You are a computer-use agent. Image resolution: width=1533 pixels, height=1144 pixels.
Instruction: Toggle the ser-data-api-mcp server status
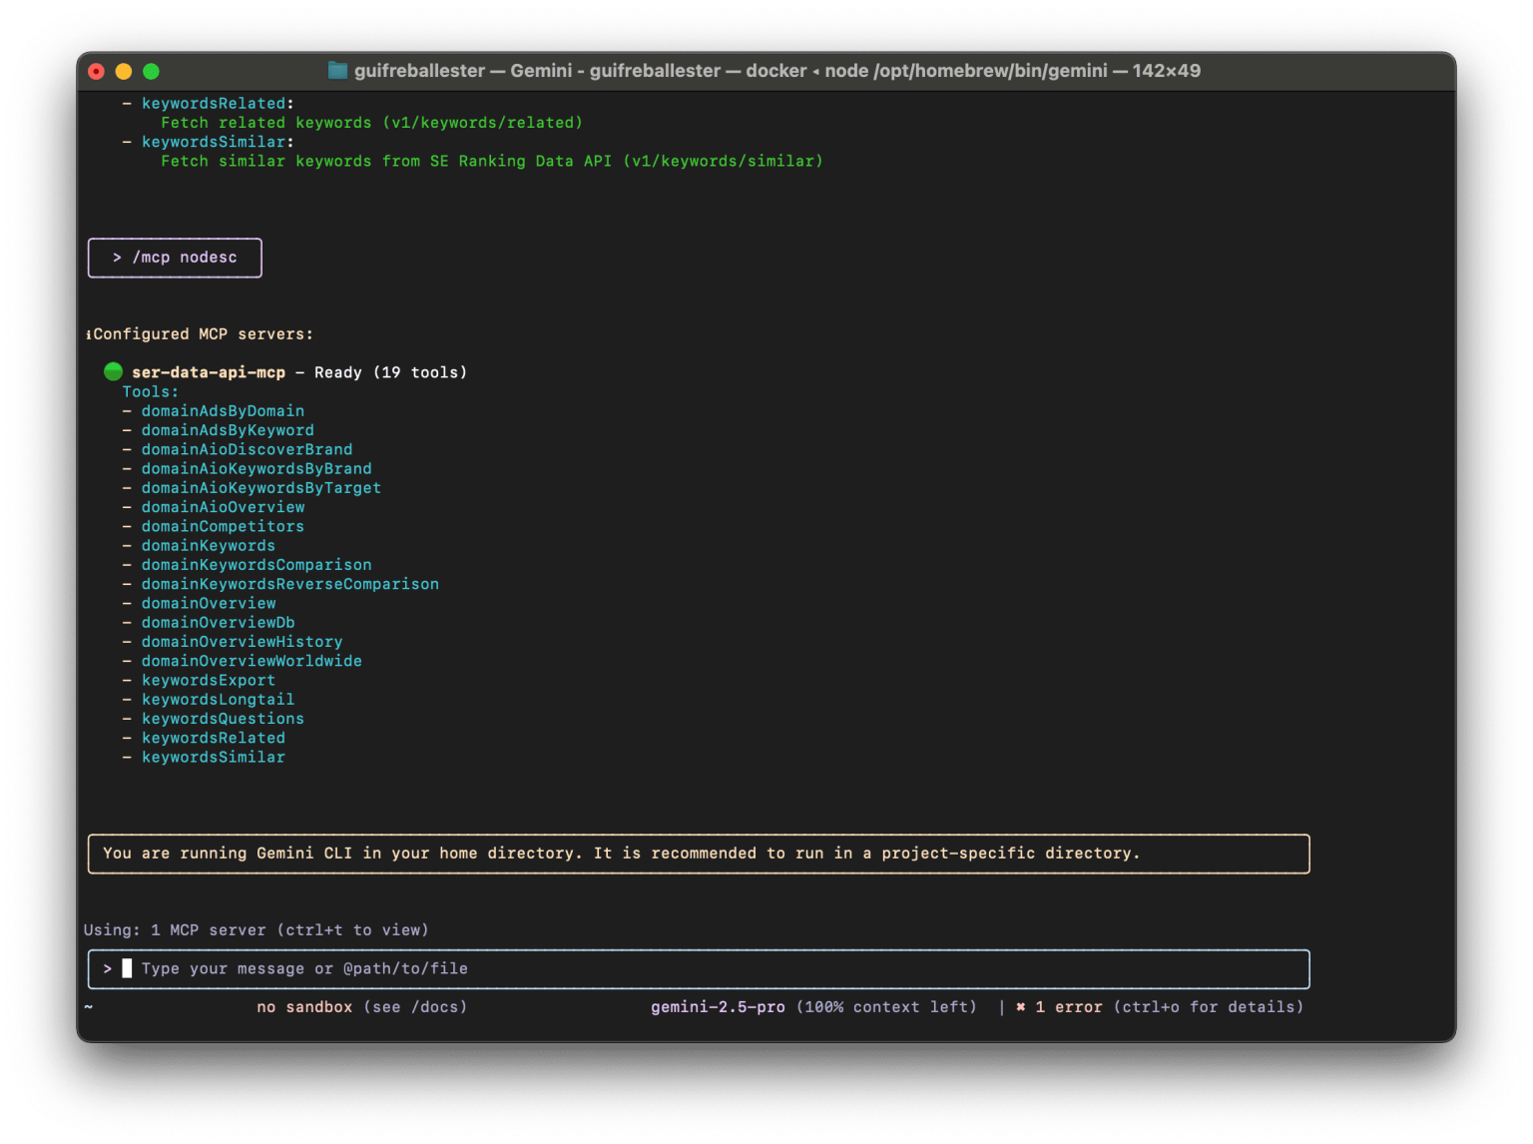[209, 371]
